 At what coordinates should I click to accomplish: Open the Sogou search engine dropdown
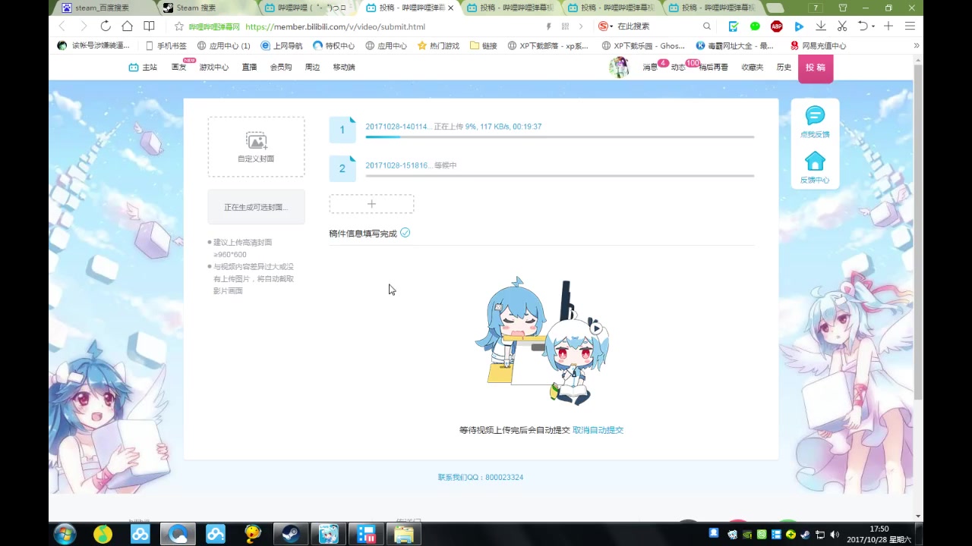coord(604,27)
